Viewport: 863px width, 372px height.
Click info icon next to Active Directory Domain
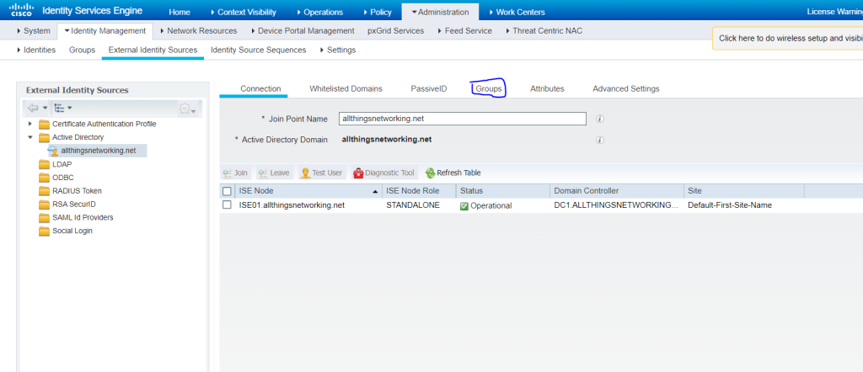(600, 140)
